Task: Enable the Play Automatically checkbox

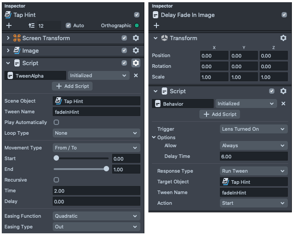Action: coord(56,123)
